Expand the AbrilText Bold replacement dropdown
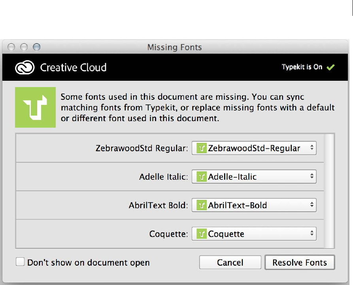 254,205
